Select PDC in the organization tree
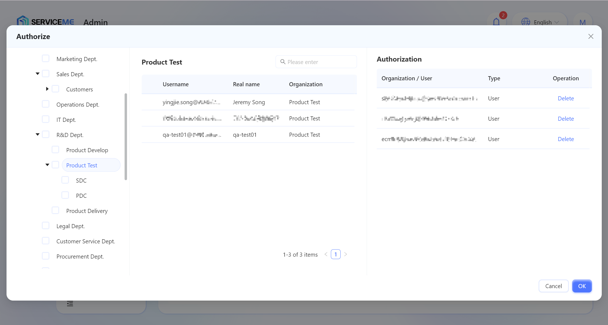Viewport: 608px width, 325px height. (x=81, y=196)
